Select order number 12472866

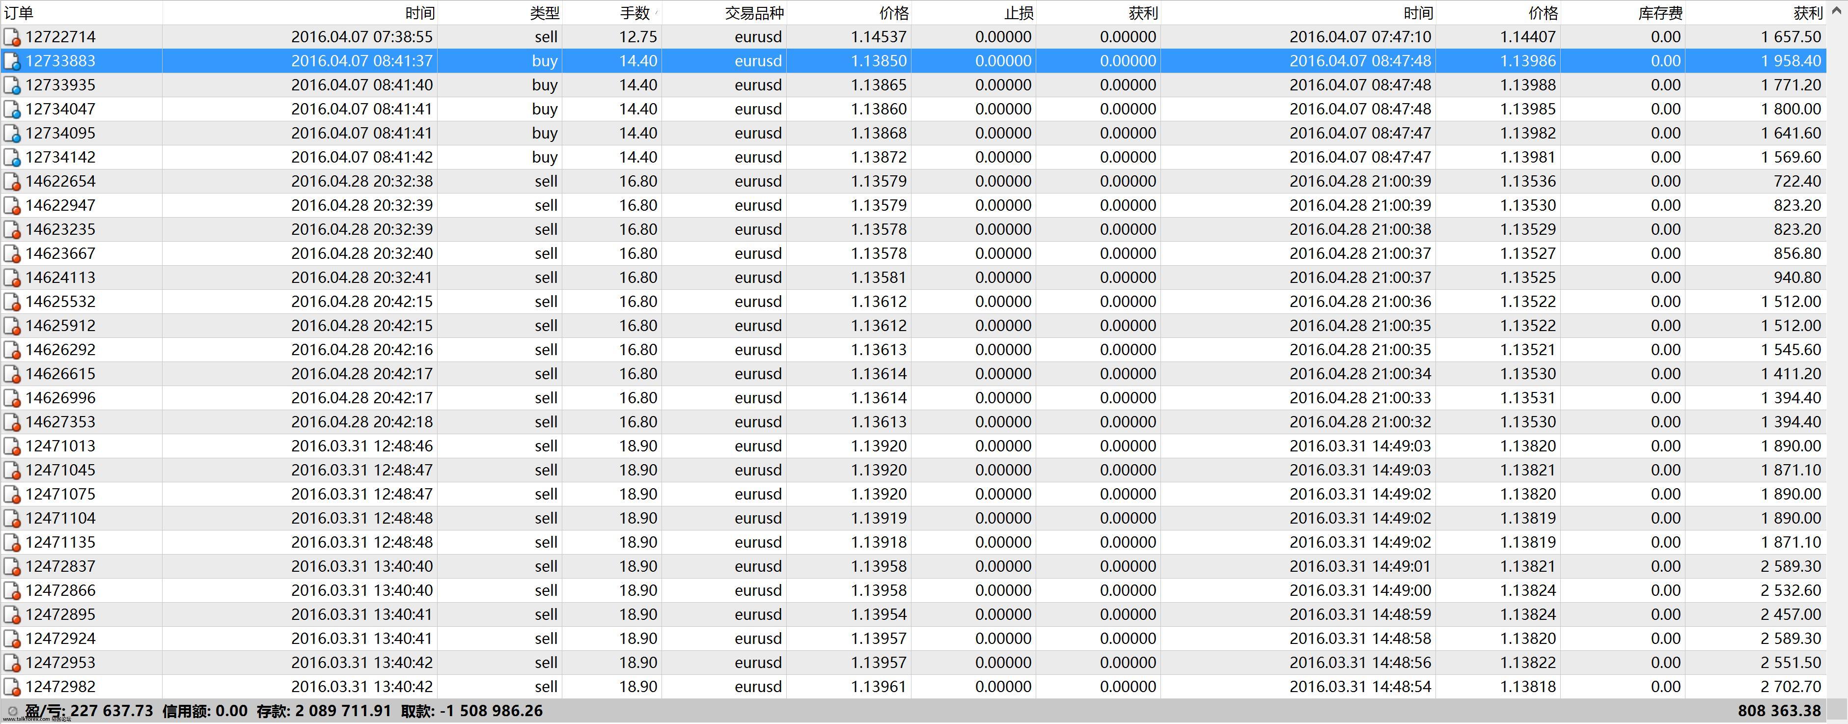(60, 590)
